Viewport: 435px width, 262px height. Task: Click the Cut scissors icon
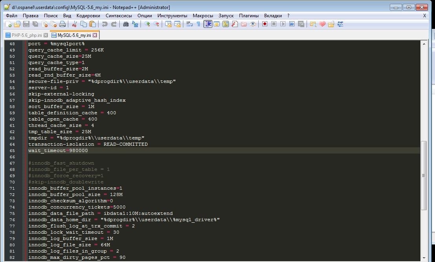74,24
